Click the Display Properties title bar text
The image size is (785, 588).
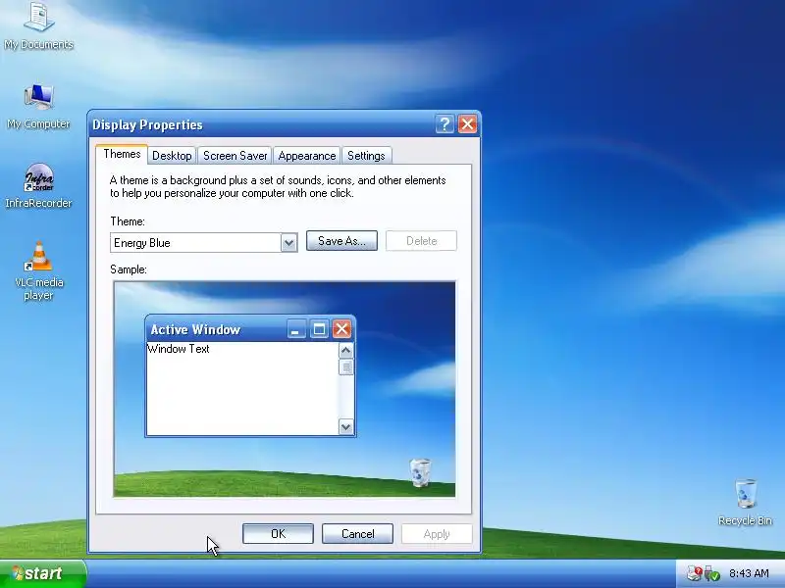click(x=148, y=124)
